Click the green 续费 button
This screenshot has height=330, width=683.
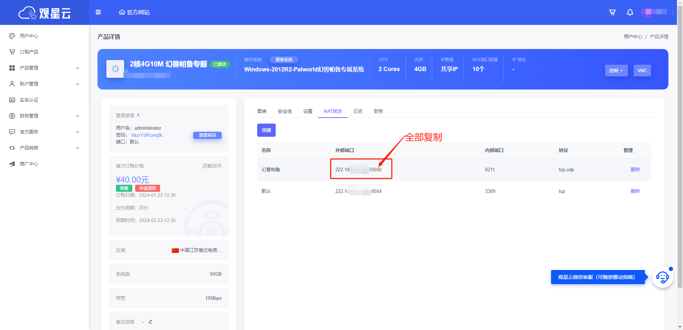click(124, 188)
